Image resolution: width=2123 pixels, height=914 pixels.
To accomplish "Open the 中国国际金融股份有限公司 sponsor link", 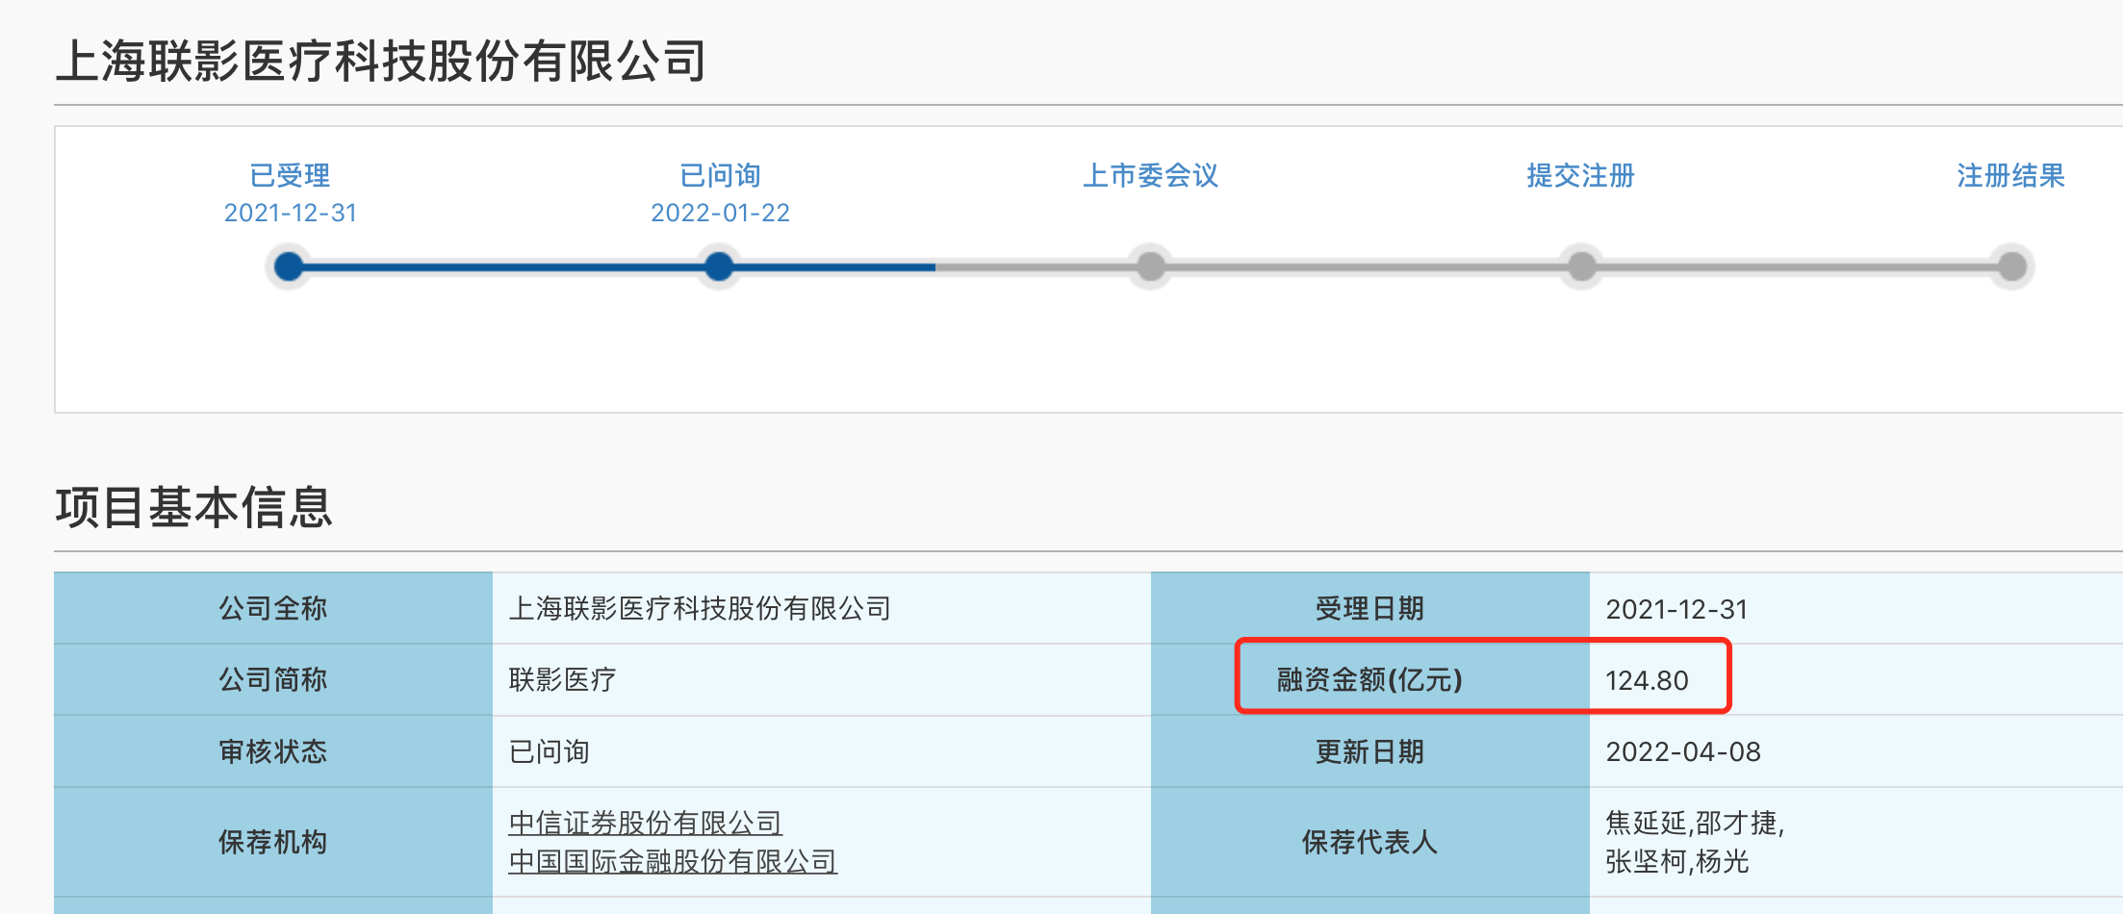I will coord(672,861).
